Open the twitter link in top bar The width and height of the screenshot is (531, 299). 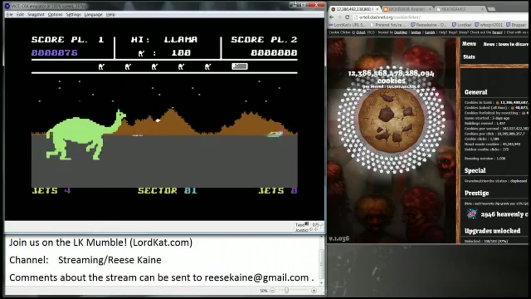416,32
